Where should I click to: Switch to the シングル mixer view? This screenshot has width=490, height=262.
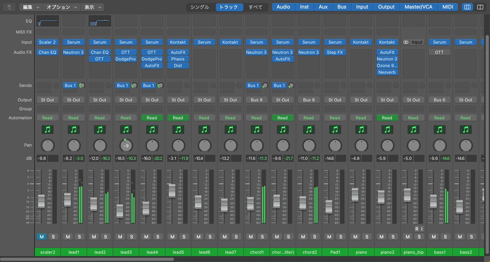[200, 7]
